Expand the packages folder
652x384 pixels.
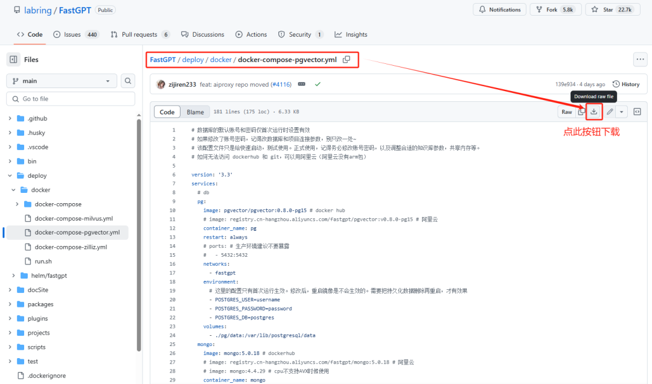point(10,304)
